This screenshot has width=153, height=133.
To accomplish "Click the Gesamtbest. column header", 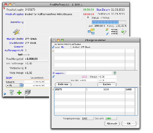I will pyautogui.click(x=37, y=78).
